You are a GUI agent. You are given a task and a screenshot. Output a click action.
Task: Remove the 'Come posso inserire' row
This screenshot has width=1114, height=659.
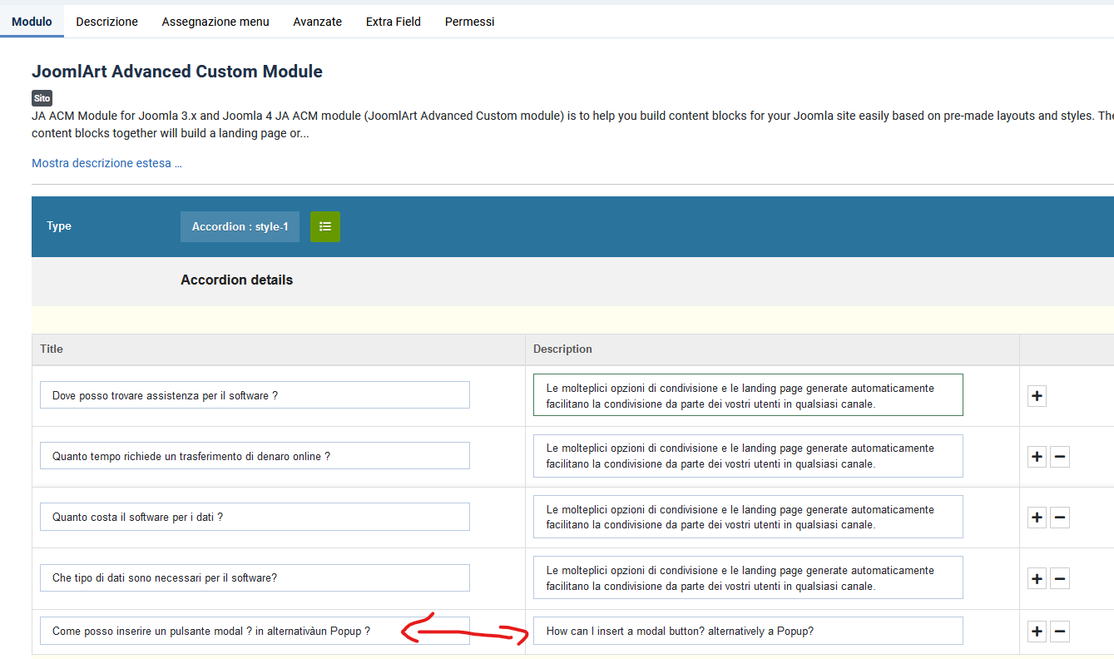(1060, 632)
